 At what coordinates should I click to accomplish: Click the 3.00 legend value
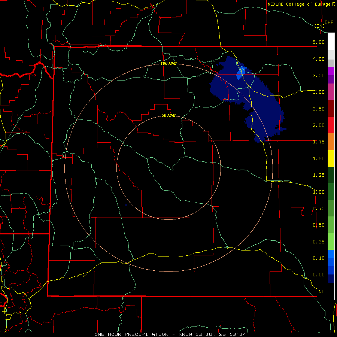pos(319,92)
